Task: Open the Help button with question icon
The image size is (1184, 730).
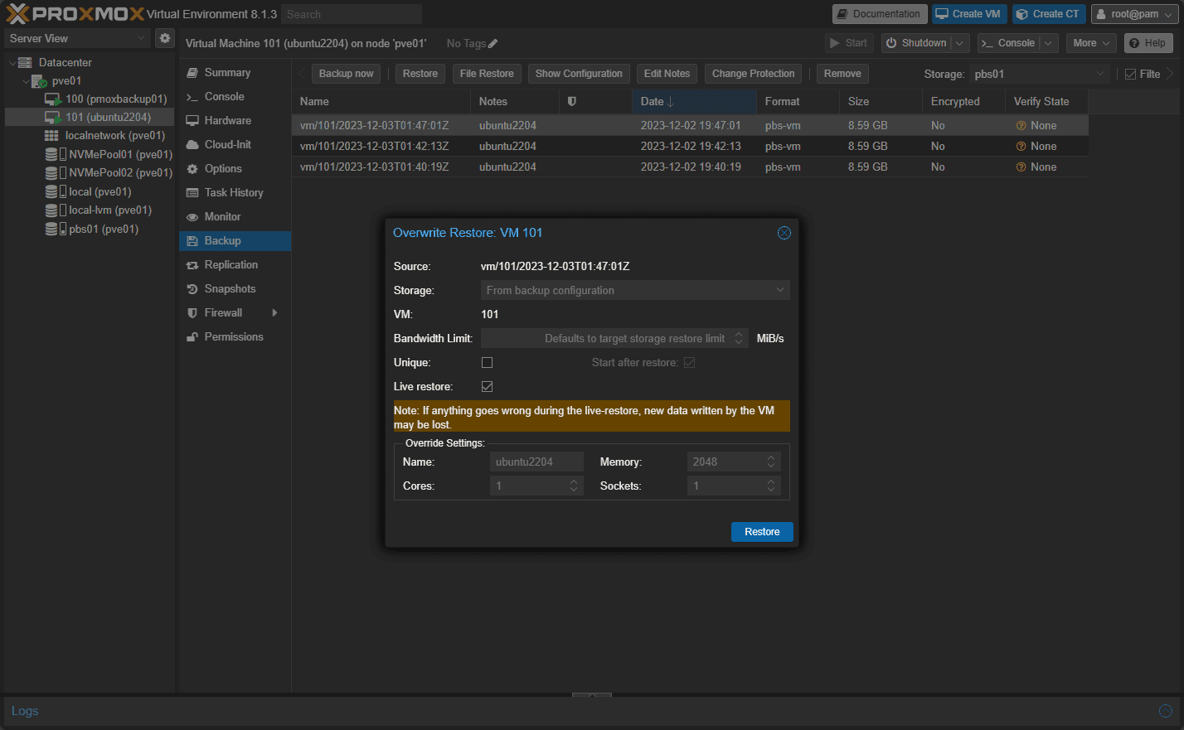Action: coord(1147,43)
